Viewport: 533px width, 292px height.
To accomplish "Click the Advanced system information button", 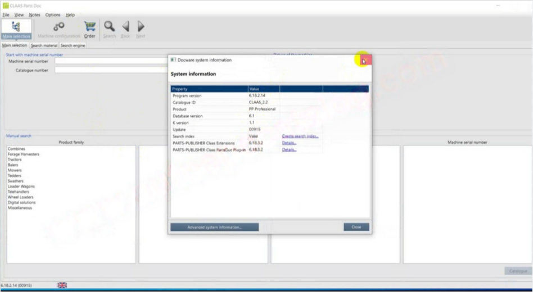I will coord(214,227).
